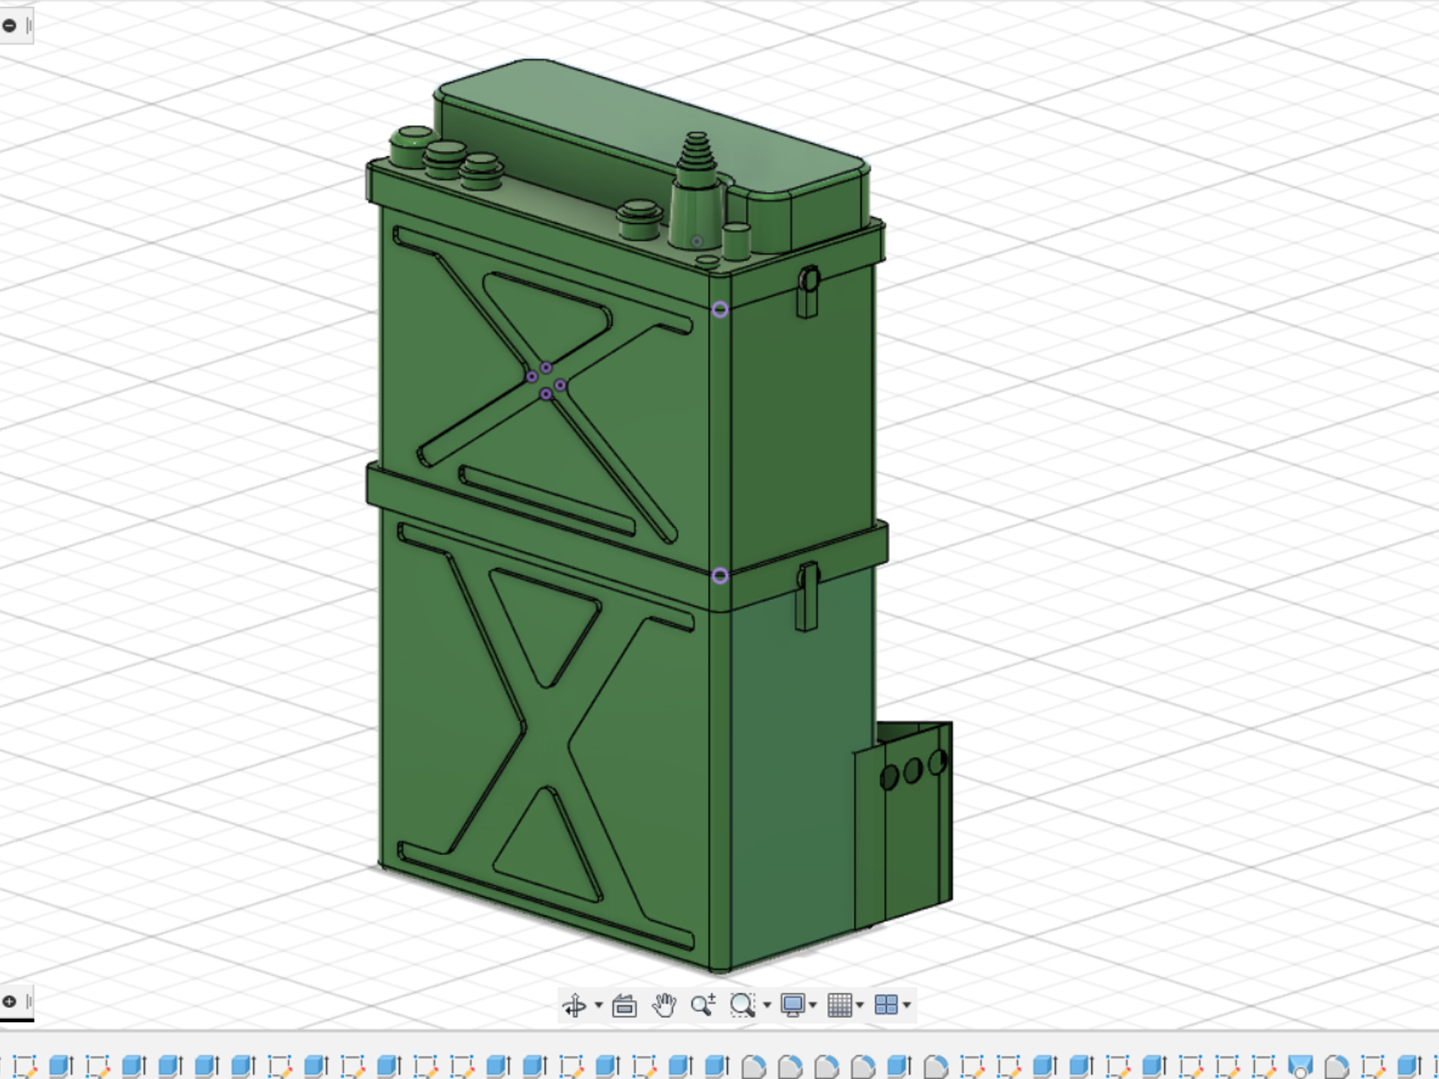Select the first extrude feature in the timeline

(60, 1064)
